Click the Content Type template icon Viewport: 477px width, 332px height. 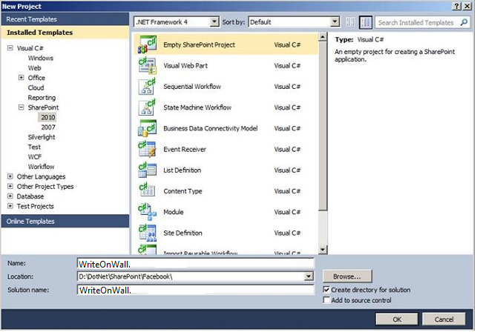(147, 191)
